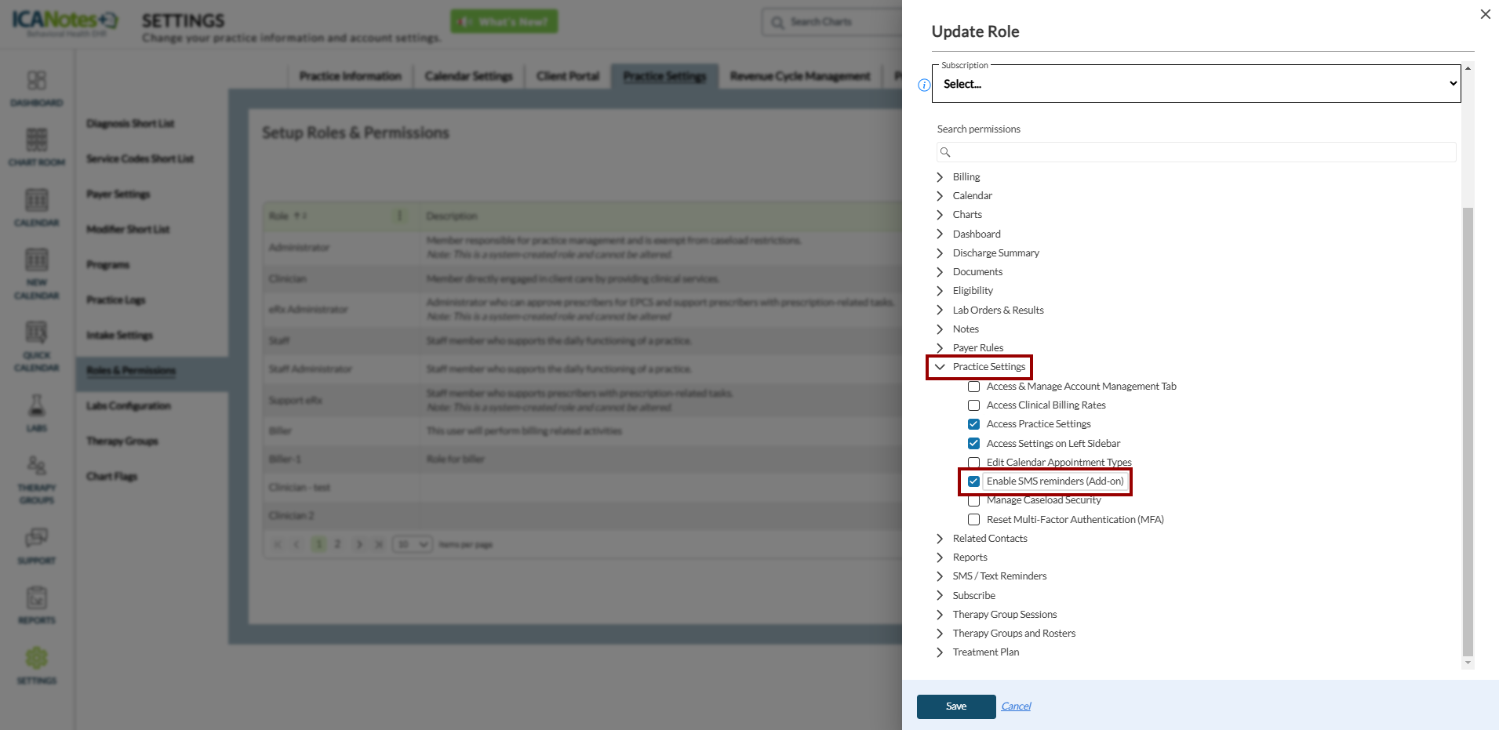Expand the Dashboard permissions group
The width and height of the screenshot is (1499, 730).
pos(940,234)
